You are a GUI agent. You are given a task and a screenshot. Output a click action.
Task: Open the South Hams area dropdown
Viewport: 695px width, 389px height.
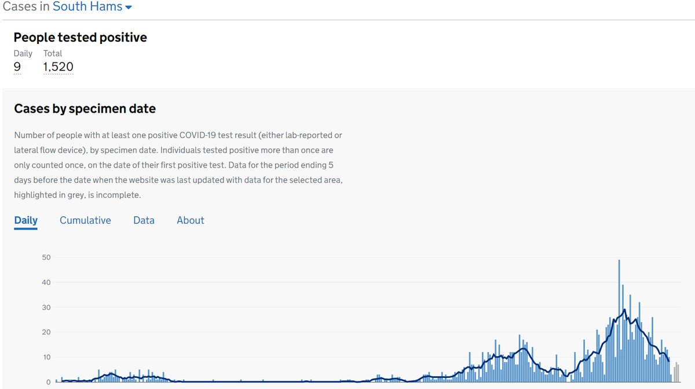92,7
